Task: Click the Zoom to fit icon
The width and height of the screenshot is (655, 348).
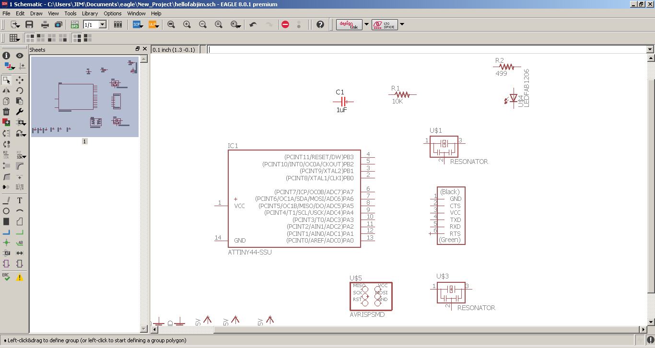Action: point(171,24)
